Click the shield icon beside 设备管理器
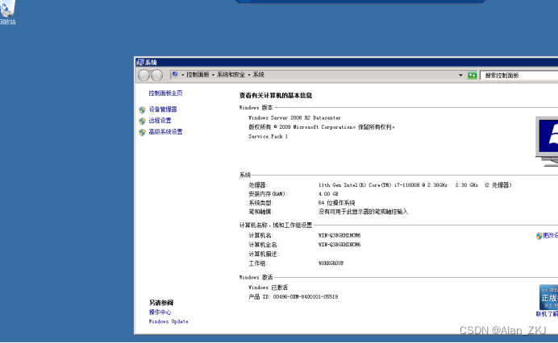 142,110
